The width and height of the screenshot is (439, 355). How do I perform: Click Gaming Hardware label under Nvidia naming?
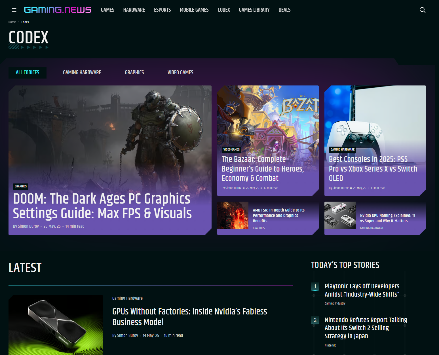[x=372, y=228]
